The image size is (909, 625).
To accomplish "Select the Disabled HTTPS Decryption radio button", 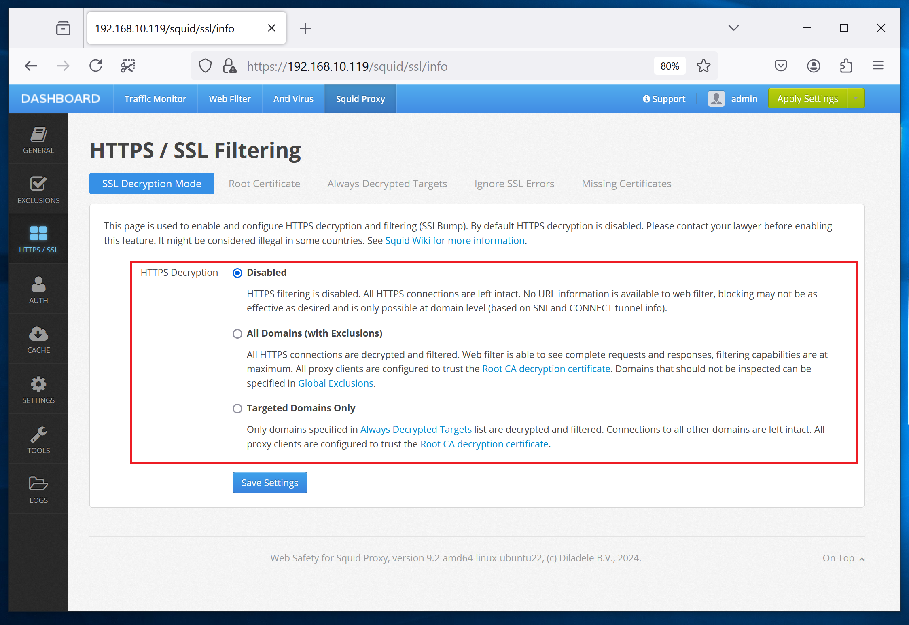I will tap(237, 272).
